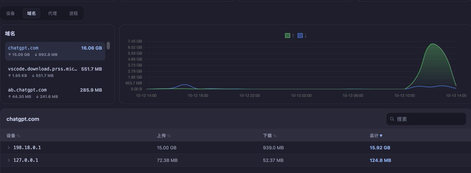471x173 pixels.
Task: Click the 52.37 MB download cell
Action: (x=273, y=160)
